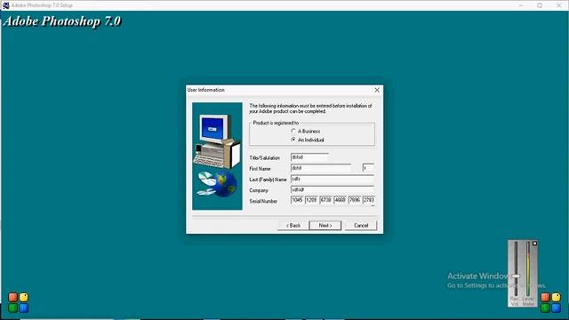Click the "Title/Salutation" label text
This screenshot has height=320, width=569.
[265, 158]
